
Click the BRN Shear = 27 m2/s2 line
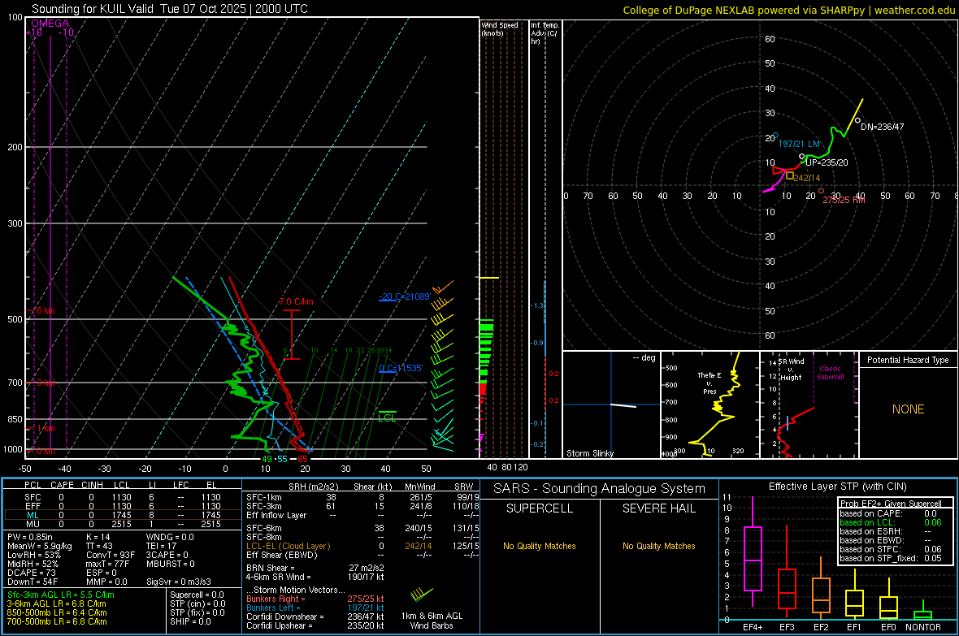315,568
